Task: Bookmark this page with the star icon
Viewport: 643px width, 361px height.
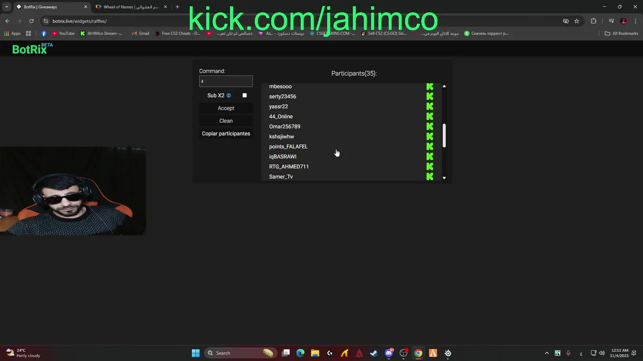Action: [577, 21]
